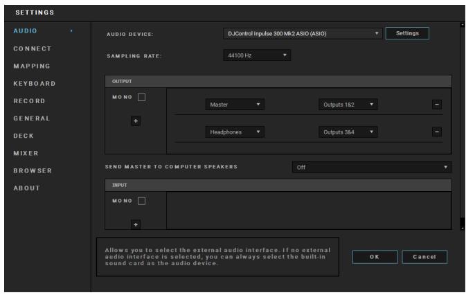The width and height of the screenshot is (466, 295).
Task: Click the help text about external audio interface
Action: (x=217, y=257)
